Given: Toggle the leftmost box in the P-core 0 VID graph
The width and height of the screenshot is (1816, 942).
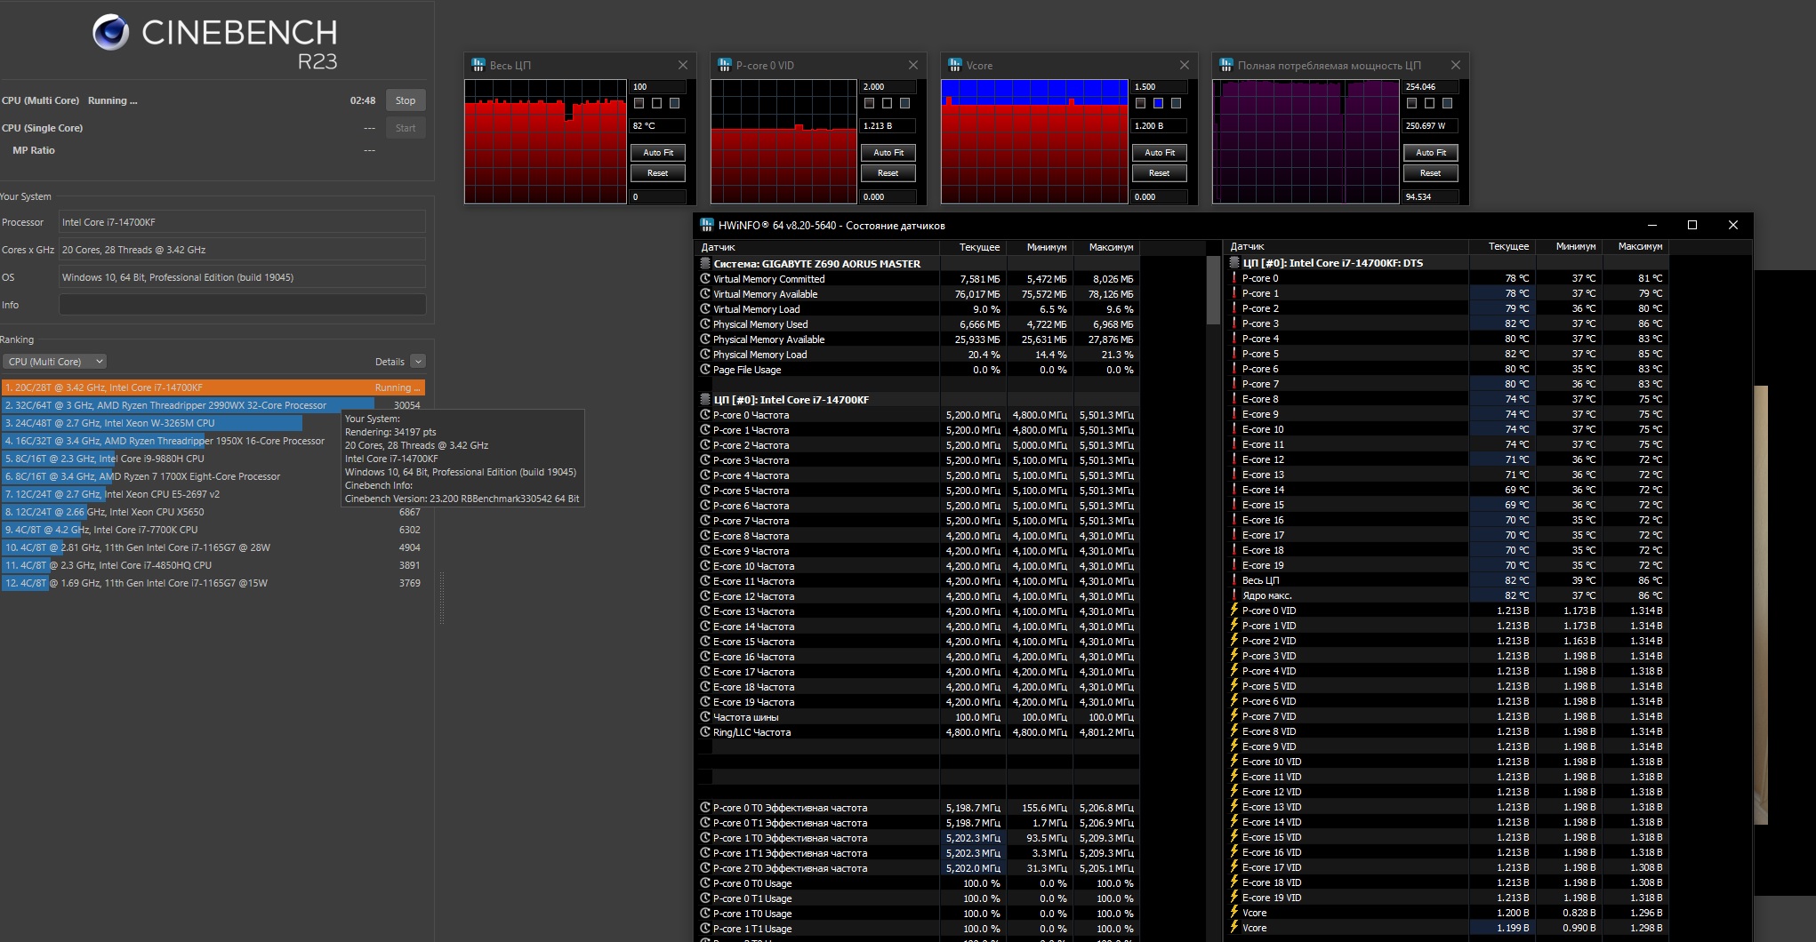Looking at the screenshot, I should pyautogui.click(x=869, y=103).
